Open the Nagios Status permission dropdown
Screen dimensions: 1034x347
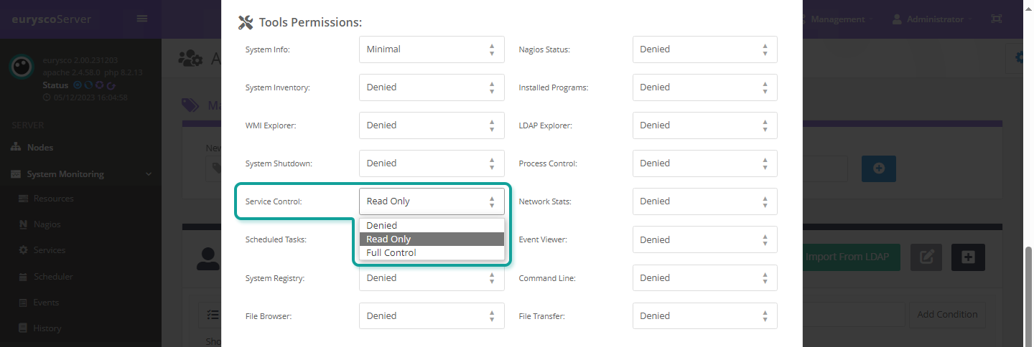[704, 49]
